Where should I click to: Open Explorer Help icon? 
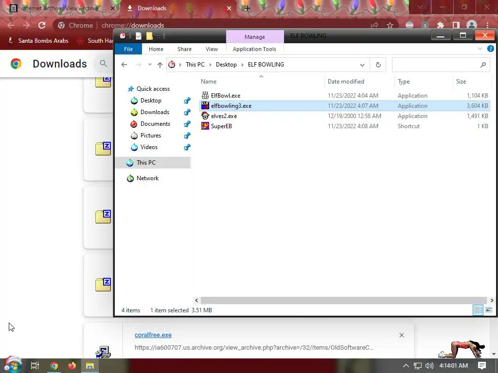pos(490,49)
